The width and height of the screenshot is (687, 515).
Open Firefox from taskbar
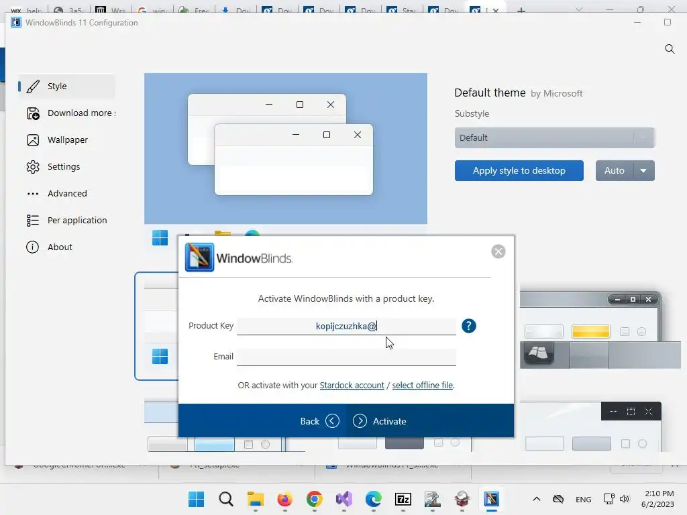click(x=284, y=499)
